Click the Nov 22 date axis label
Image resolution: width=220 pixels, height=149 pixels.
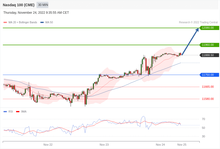(x=48, y=145)
